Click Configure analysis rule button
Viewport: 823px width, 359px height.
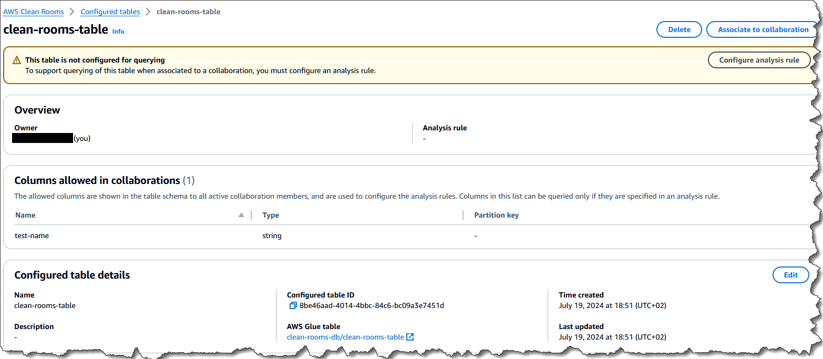[759, 60]
